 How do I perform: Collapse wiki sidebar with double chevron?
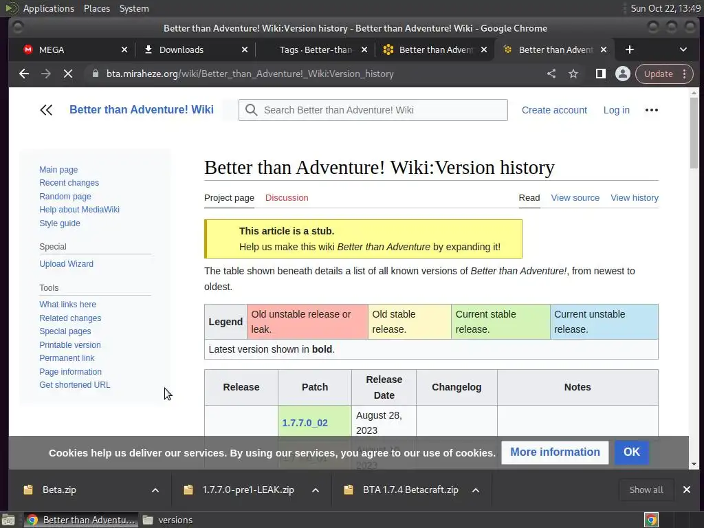point(46,110)
